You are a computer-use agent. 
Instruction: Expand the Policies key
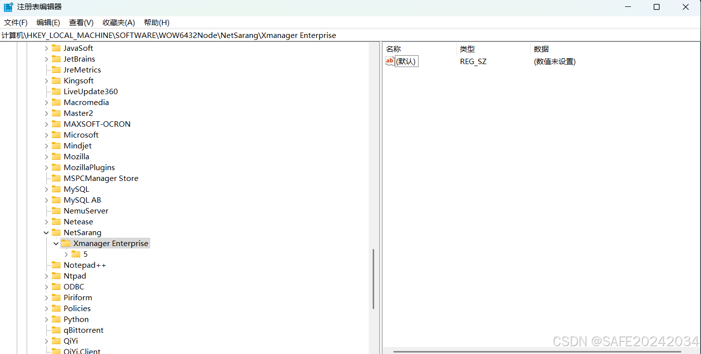tap(46, 308)
